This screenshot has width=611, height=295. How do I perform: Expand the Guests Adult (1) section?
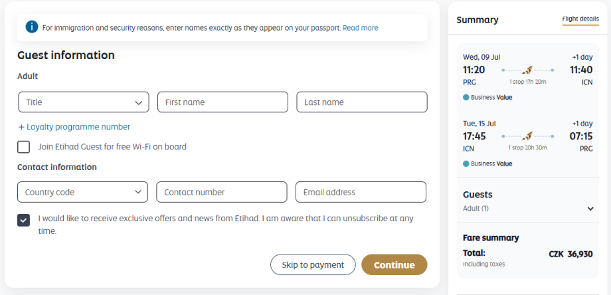590,209
